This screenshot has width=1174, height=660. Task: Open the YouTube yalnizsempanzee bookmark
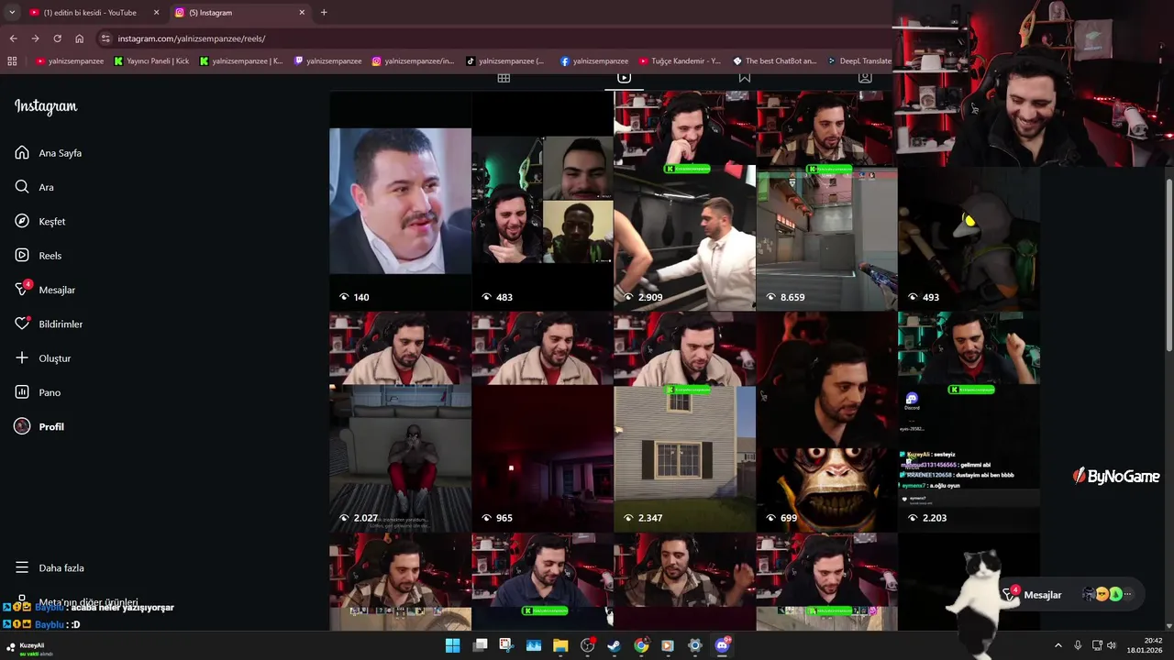click(x=70, y=61)
